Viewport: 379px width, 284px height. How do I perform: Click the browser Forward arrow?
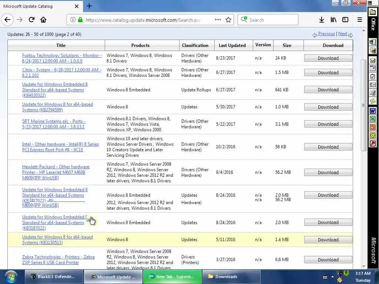click(x=20, y=20)
